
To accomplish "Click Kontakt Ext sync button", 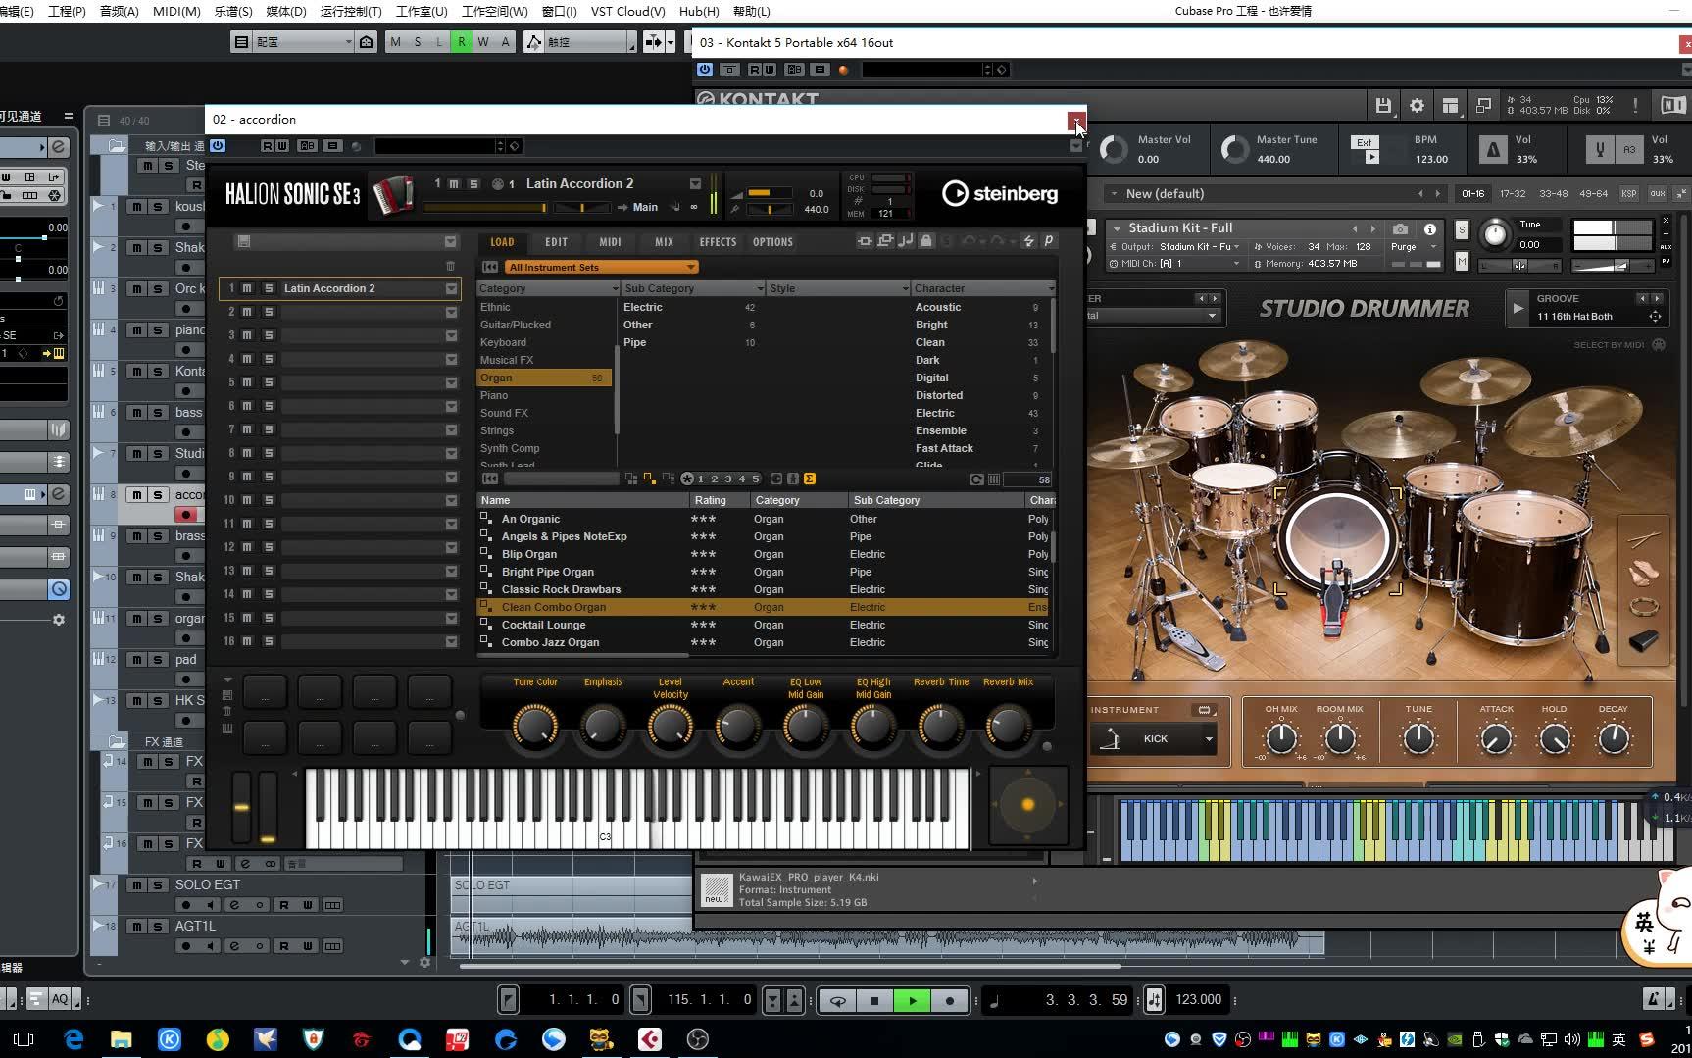I will 1365,142.
